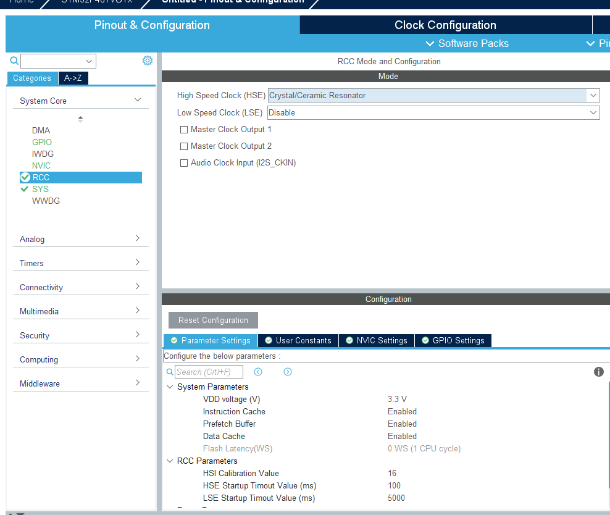Expand the Middleware category
The height and width of the screenshot is (515, 610).
[138, 383]
